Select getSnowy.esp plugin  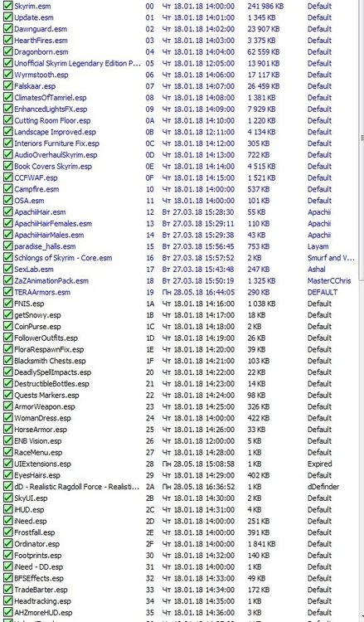[x=37, y=315]
